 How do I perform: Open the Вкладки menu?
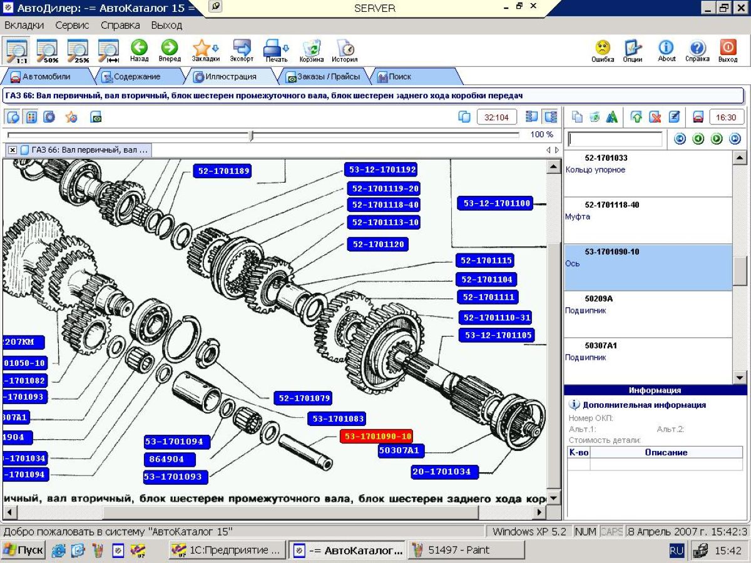click(x=24, y=25)
